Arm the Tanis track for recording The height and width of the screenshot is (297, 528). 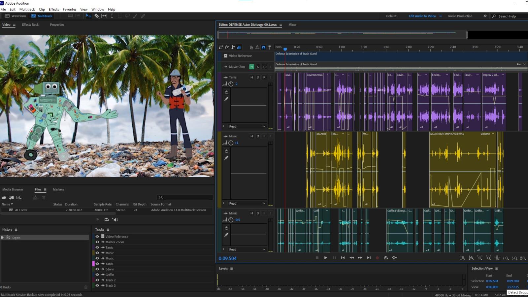click(x=264, y=77)
